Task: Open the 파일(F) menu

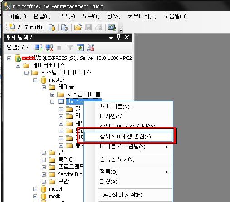Action: (x=18, y=16)
